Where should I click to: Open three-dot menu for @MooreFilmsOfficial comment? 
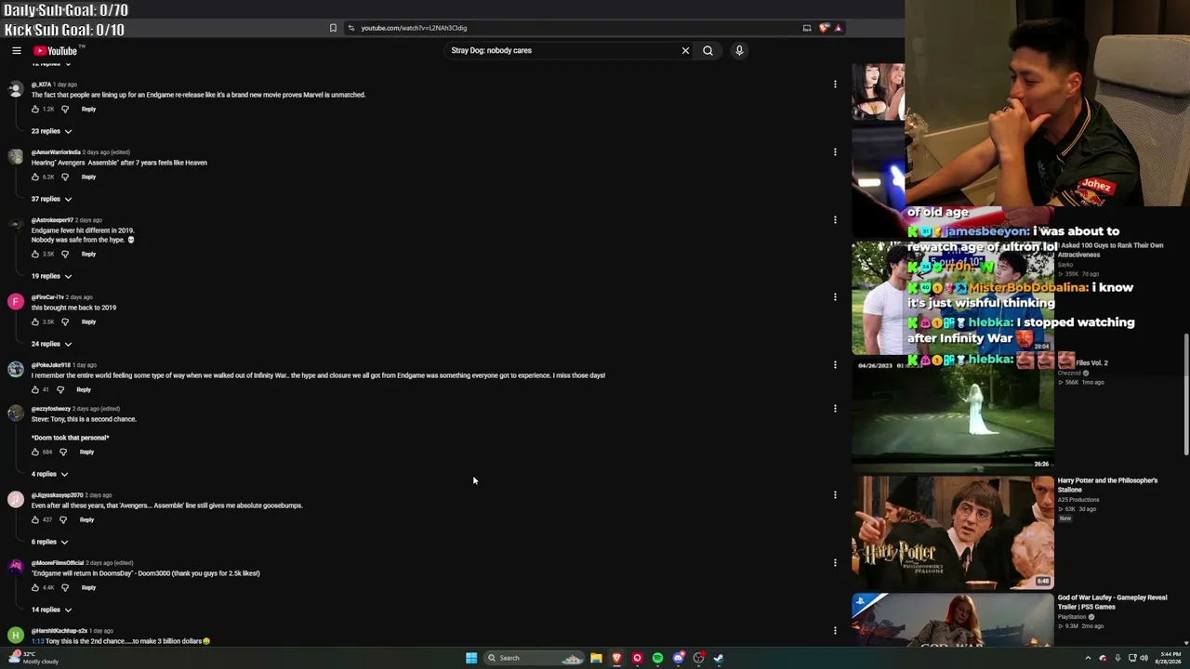click(x=835, y=563)
